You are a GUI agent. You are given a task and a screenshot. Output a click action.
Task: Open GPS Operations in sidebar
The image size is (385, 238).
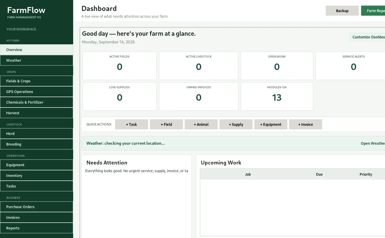pyautogui.click(x=37, y=92)
